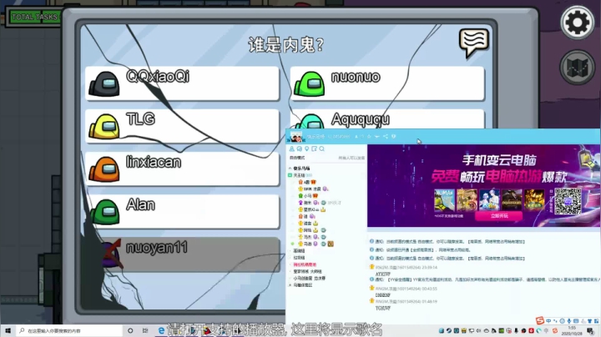
Task: Open the red highlighted sub-channel in YY tree
Action: 305,264
